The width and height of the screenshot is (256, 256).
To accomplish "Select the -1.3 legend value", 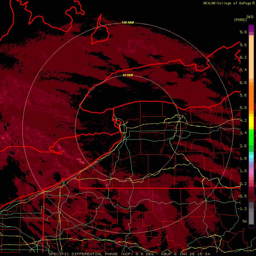I will 242,209.
